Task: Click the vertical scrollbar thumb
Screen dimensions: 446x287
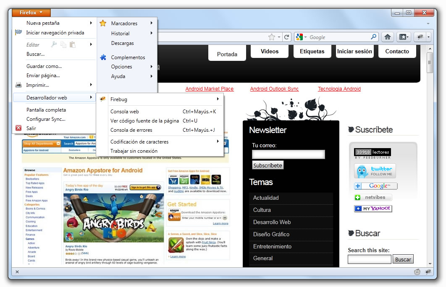Action: pos(430,63)
